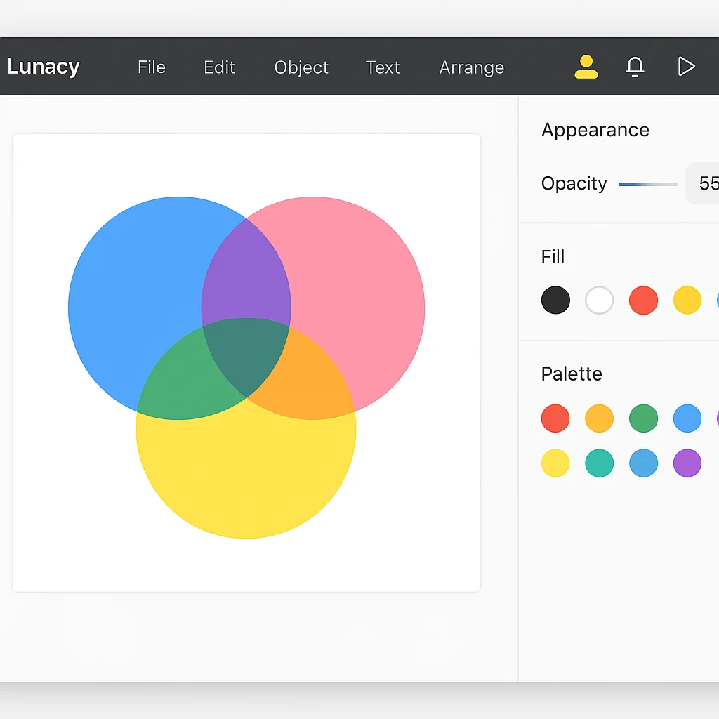Viewport: 719px width, 719px height.
Task: Open the File menu
Action: coord(151,67)
